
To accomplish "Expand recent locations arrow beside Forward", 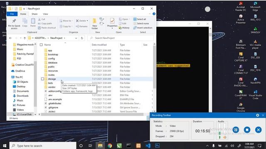I will [x=20, y=38].
